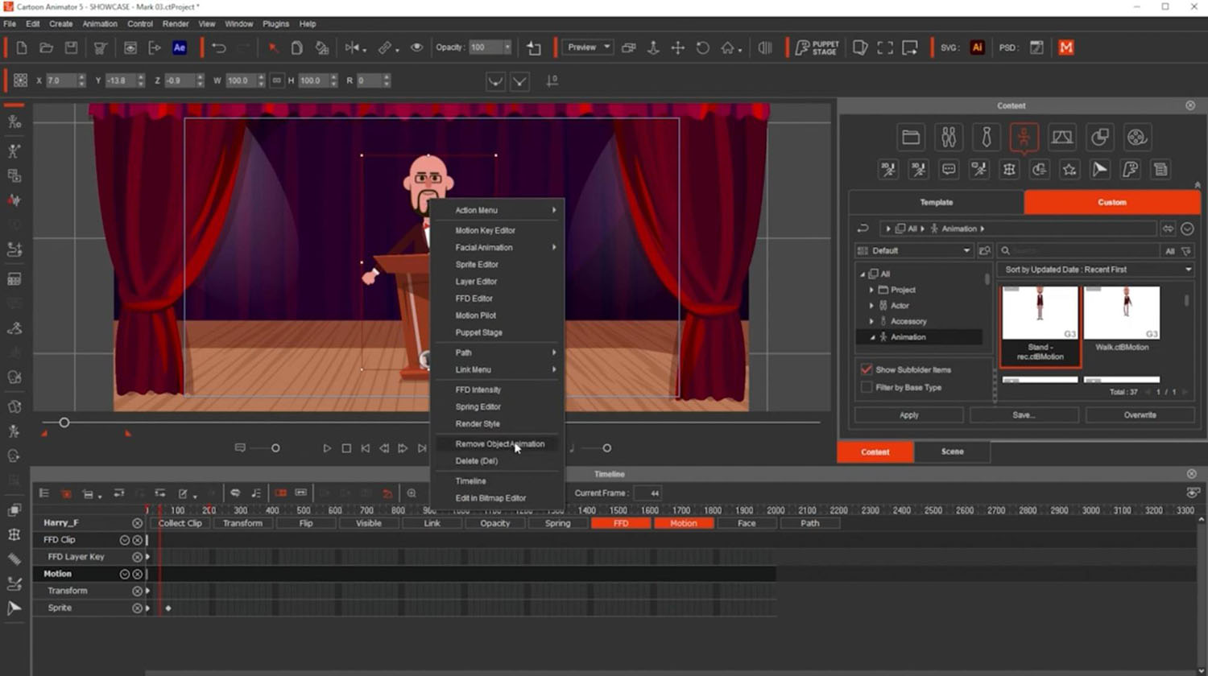Open the Preview mode dropdown

[587, 47]
